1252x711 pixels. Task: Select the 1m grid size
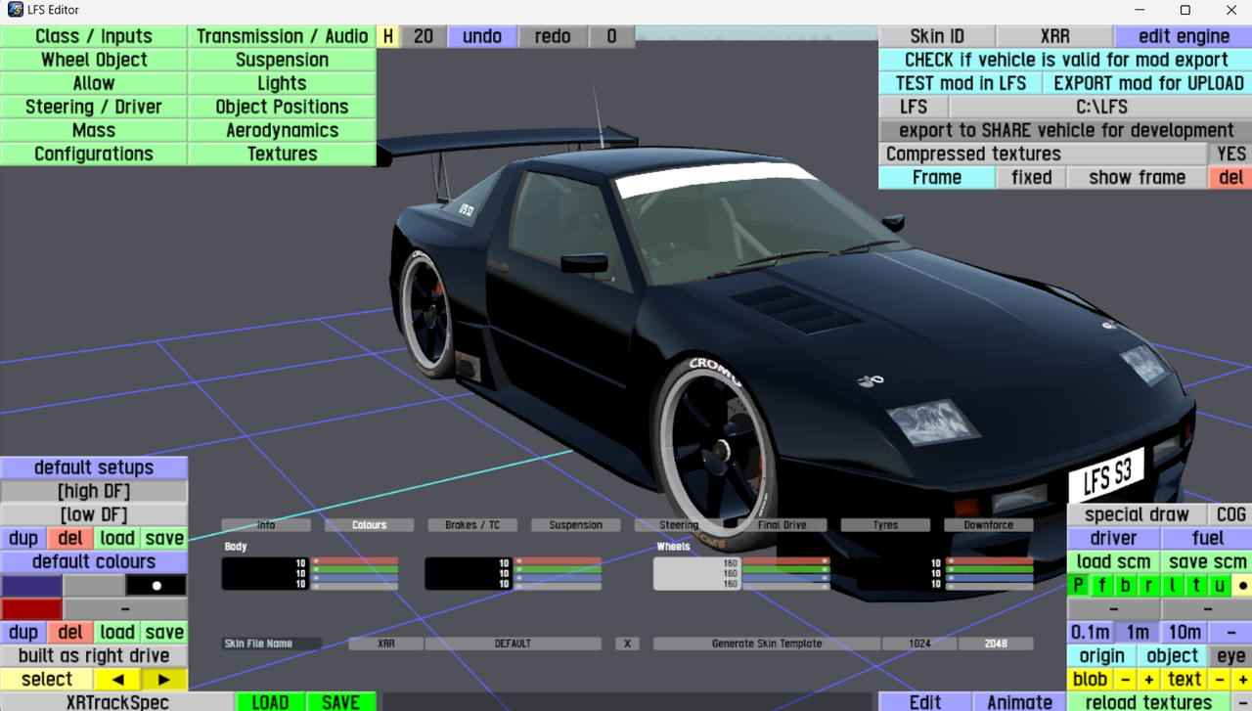(x=1137, y=632)
